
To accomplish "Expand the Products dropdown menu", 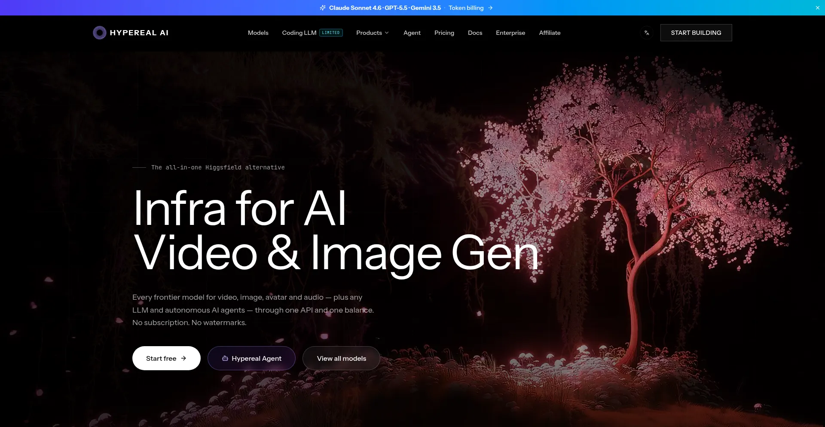I will pos(373,33).
